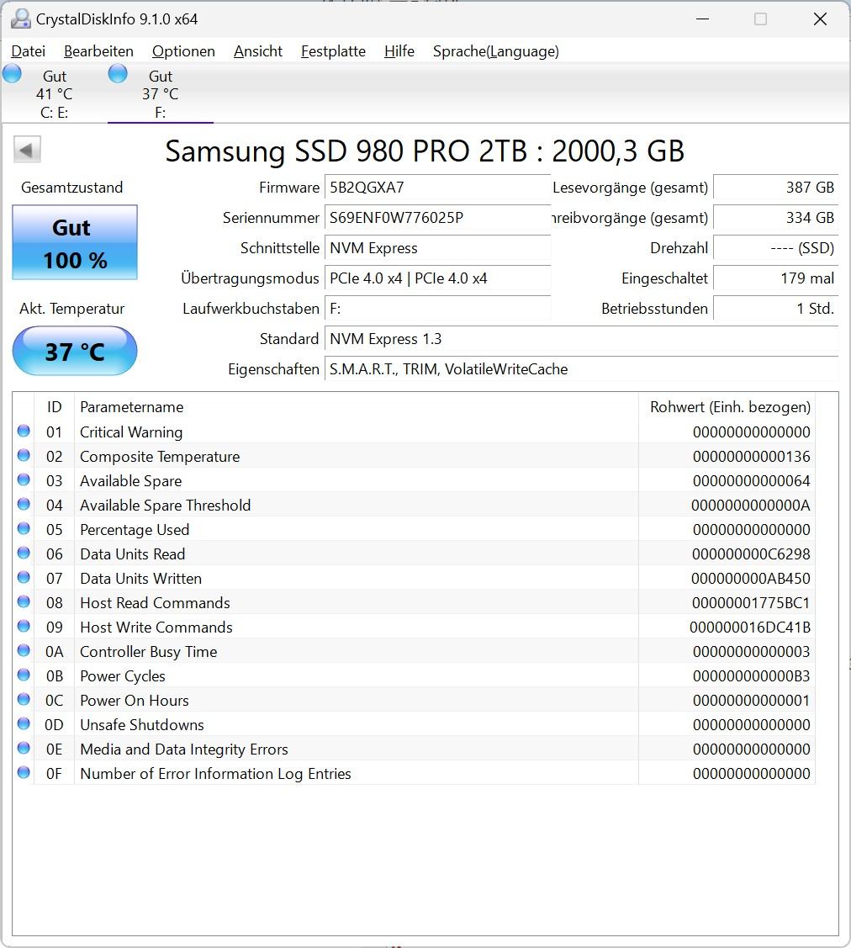Click the serial number field S69ENF0W776025P
Screen dimensions: 851x948
point(437,218)
